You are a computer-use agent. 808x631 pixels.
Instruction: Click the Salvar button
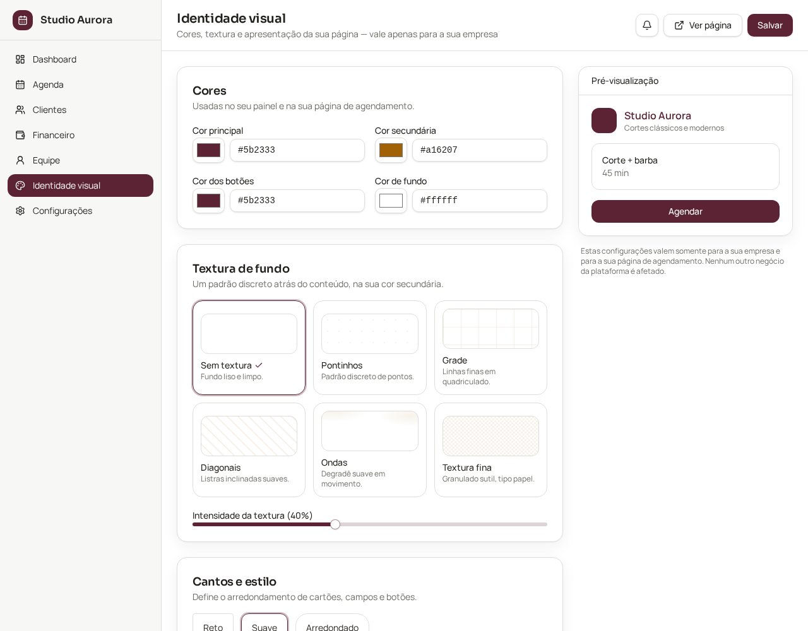[770, 25]
